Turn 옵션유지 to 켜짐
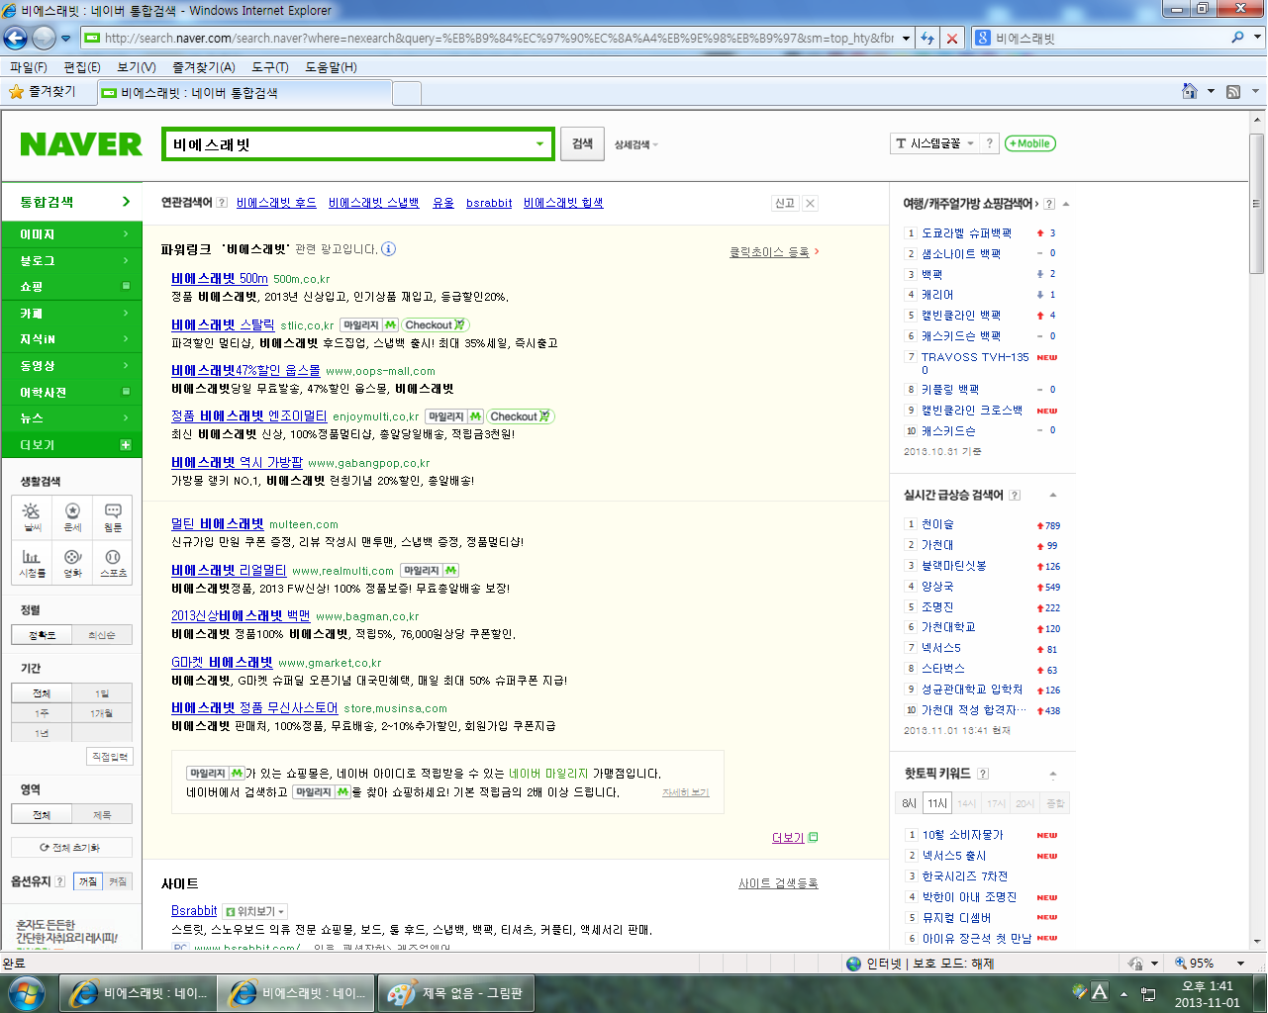This screenshot has width=1268, height=1013. click(118, 881)
